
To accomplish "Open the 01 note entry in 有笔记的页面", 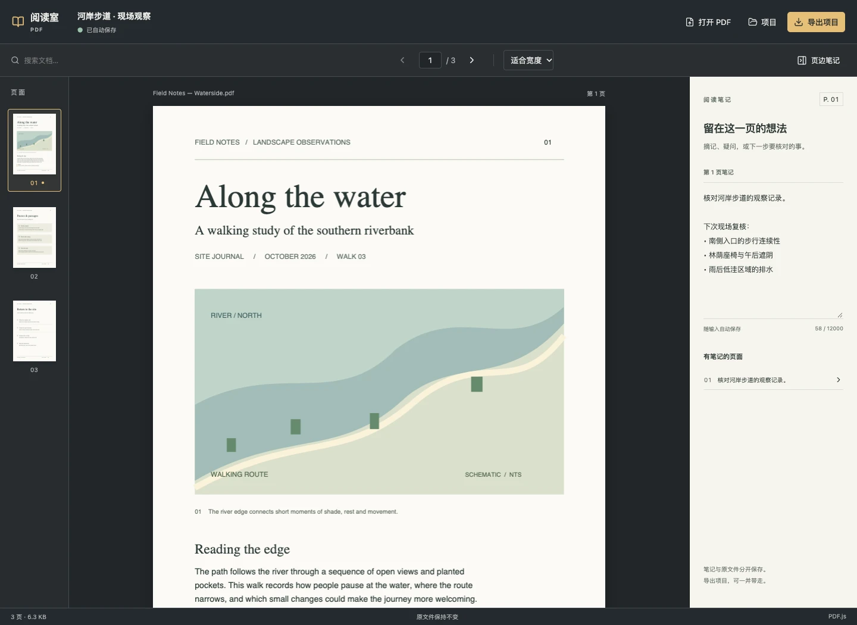I will pos(773,380).
